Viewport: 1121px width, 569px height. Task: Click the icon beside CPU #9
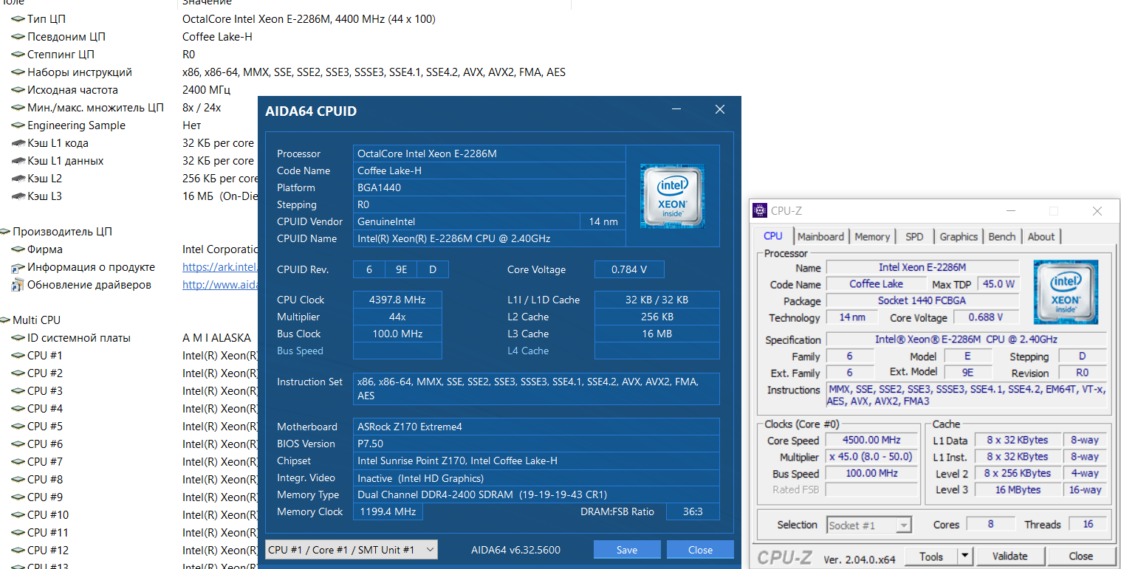18,497
